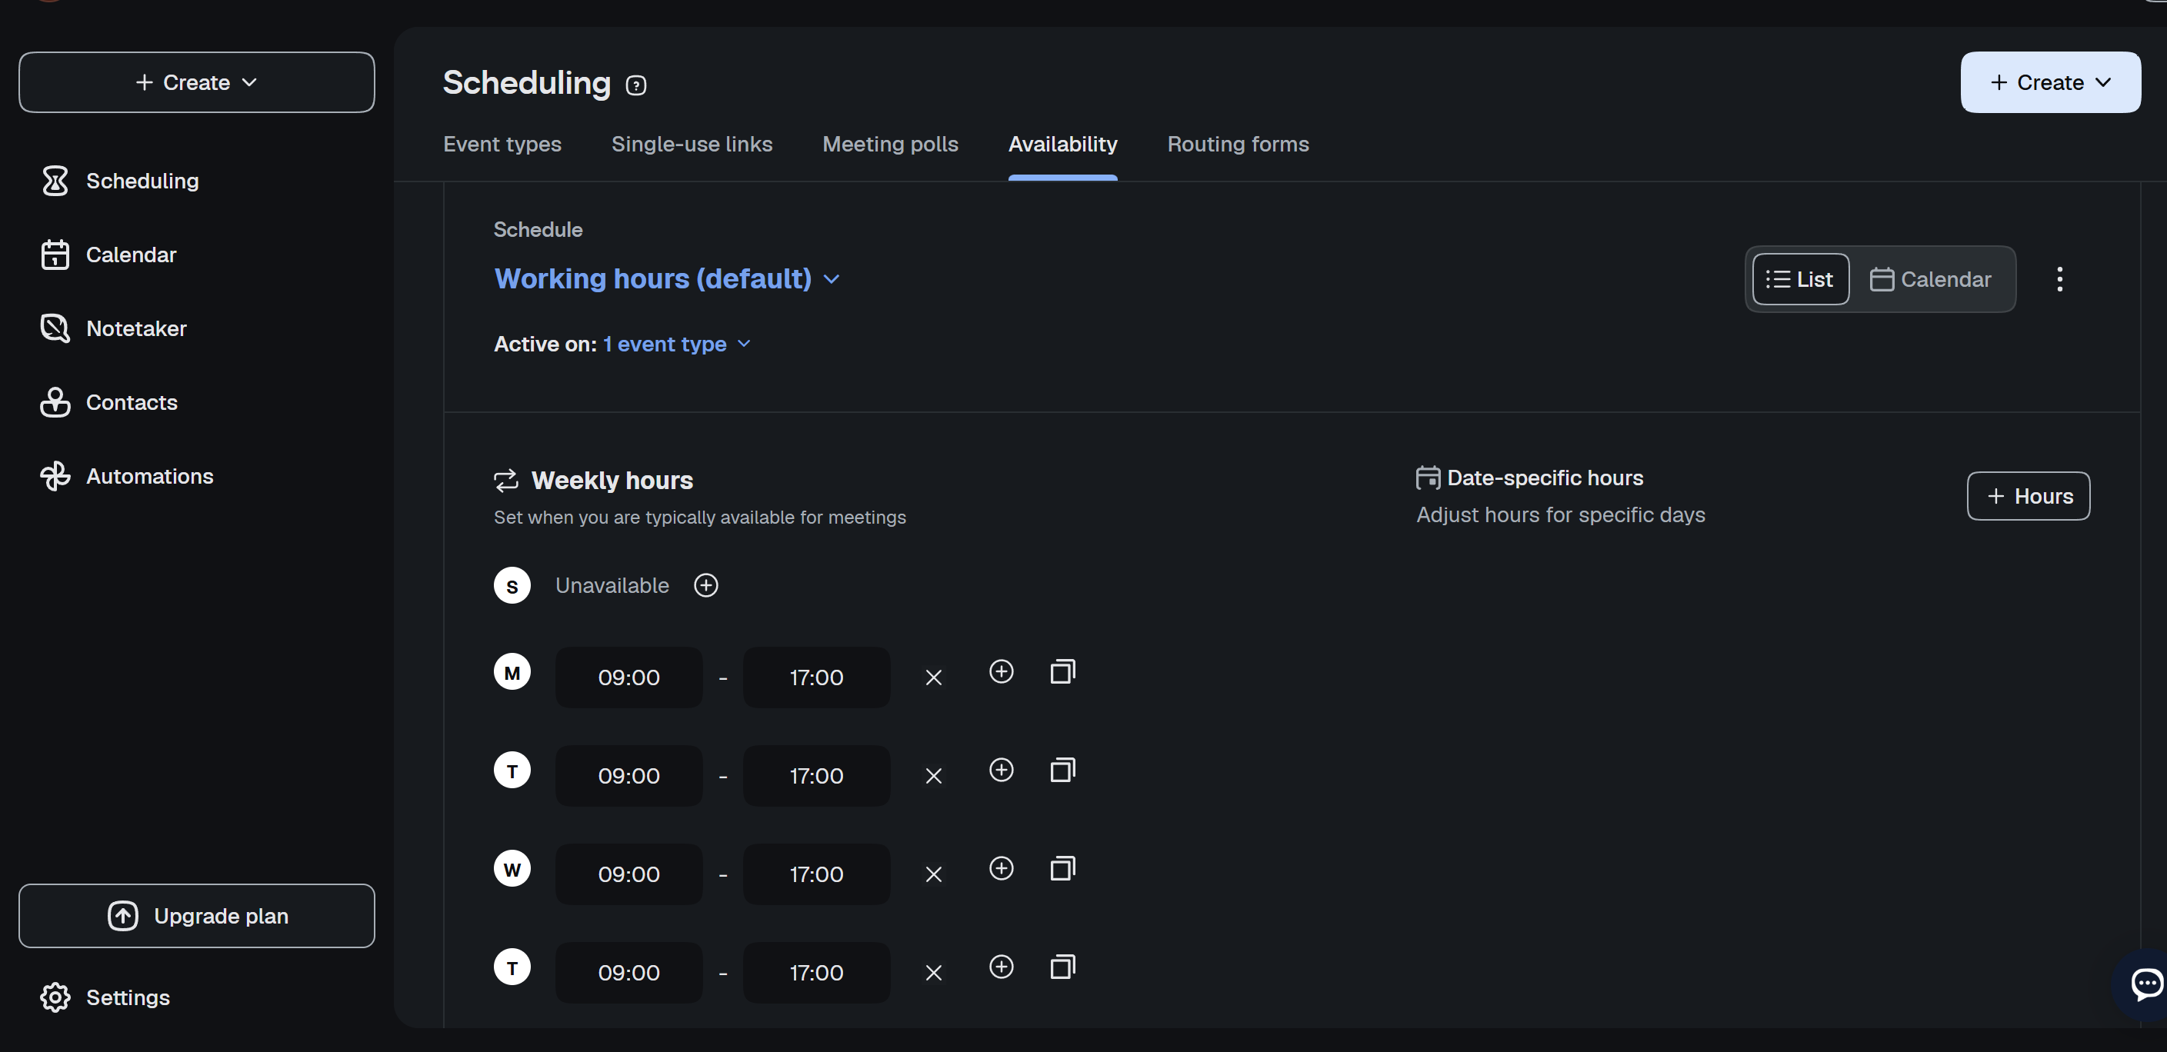
Task: Expand the Active on 1 event type dropdown
Action: [x=677, y=344]
